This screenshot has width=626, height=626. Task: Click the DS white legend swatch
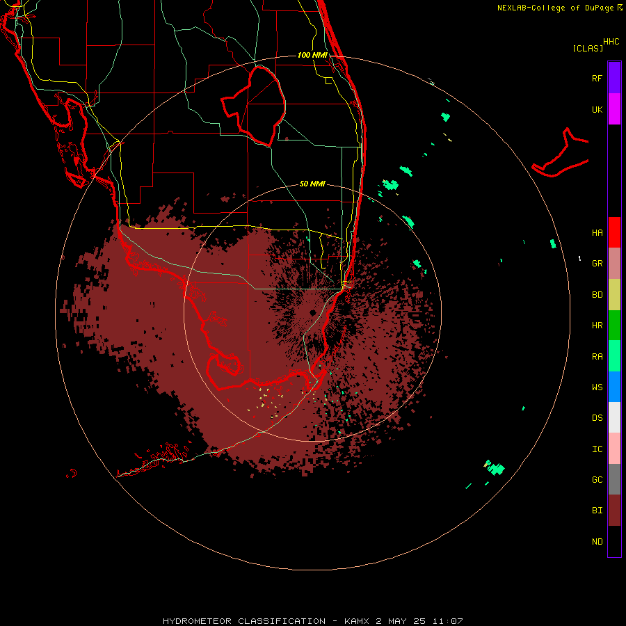point(614,417)
